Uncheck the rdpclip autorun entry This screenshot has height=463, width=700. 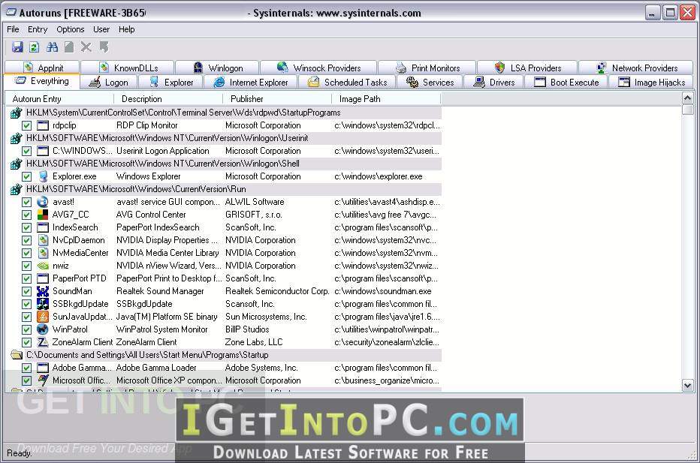(x=27, y=126)
